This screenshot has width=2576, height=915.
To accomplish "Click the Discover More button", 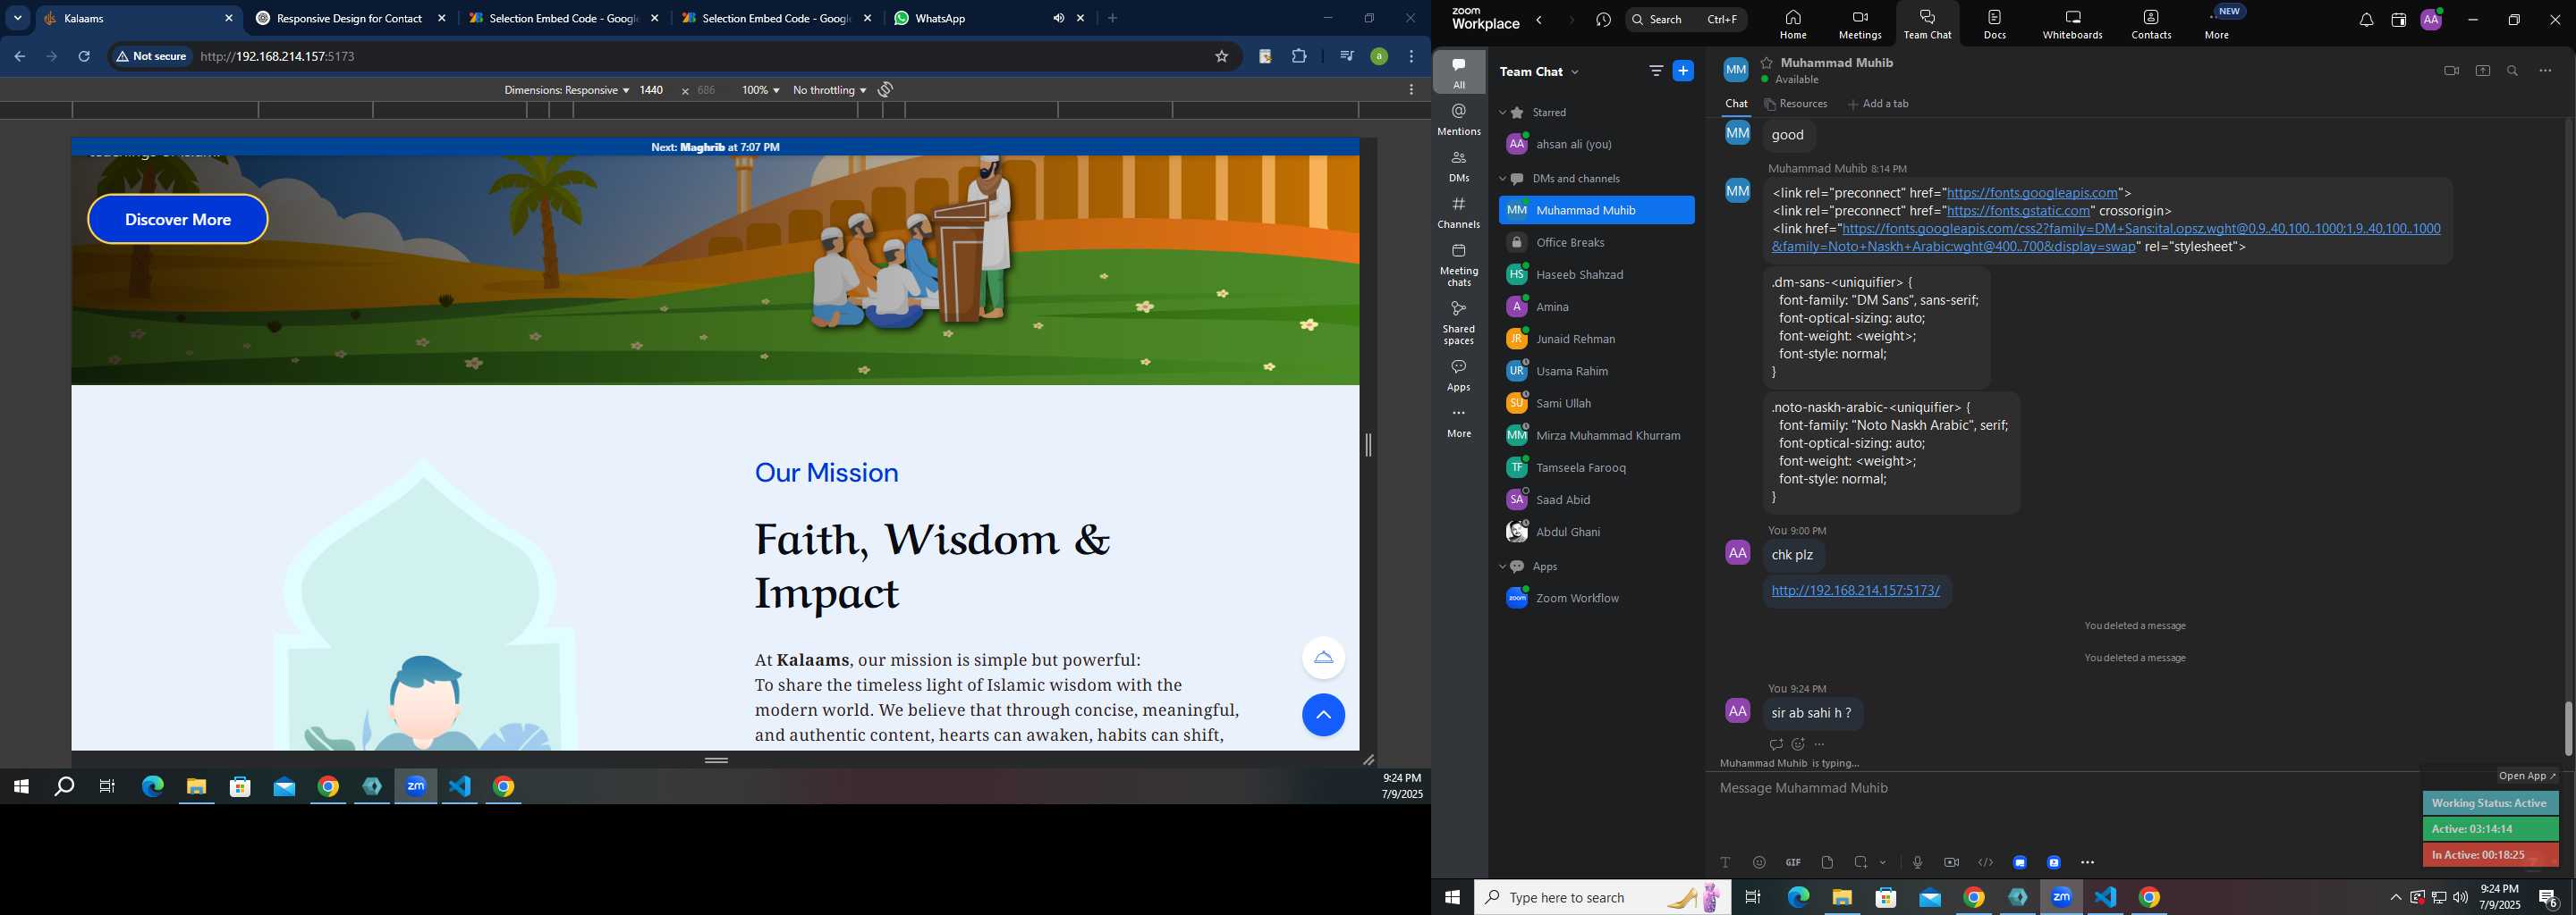I will (x=178, y=220).
